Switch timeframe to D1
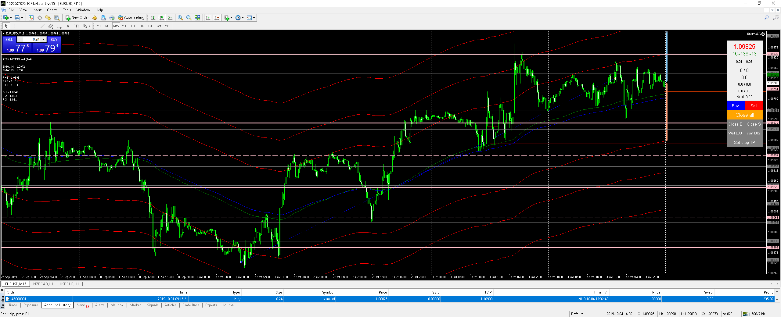Image resolution: width=781 pixels, height=317 pixels. coord(150,26)
